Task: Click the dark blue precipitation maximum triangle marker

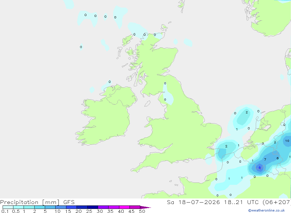Action: [260, 168]
